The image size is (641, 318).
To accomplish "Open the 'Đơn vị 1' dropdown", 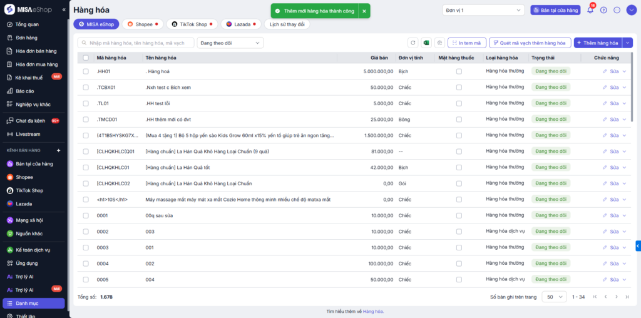I will point(483,10).
